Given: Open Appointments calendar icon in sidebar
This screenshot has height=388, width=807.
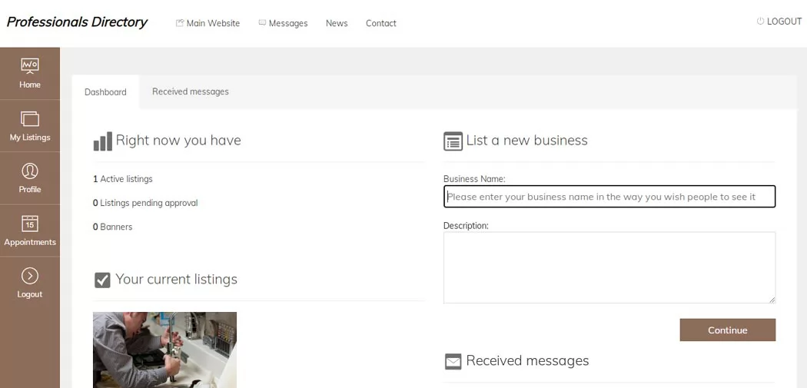Looking at the screenshot, I should point(30,224).
